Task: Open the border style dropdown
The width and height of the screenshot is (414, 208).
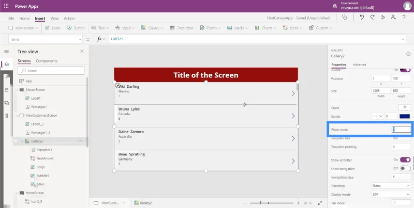Action: 378,116
